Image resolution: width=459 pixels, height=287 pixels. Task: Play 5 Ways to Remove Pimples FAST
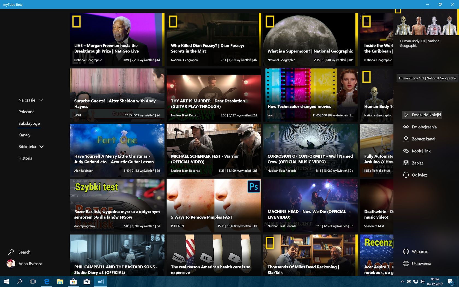214,206
